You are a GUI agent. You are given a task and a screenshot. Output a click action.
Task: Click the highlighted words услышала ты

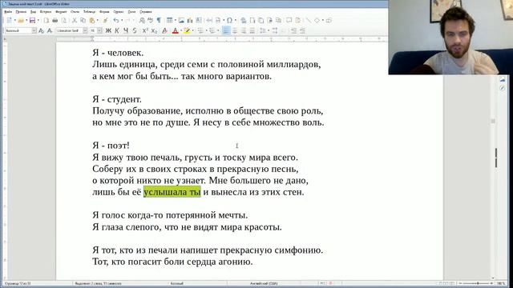coord(172,192)
